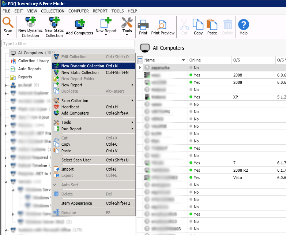
Task: Click the Copy toolbar icon
Action: 198,25
